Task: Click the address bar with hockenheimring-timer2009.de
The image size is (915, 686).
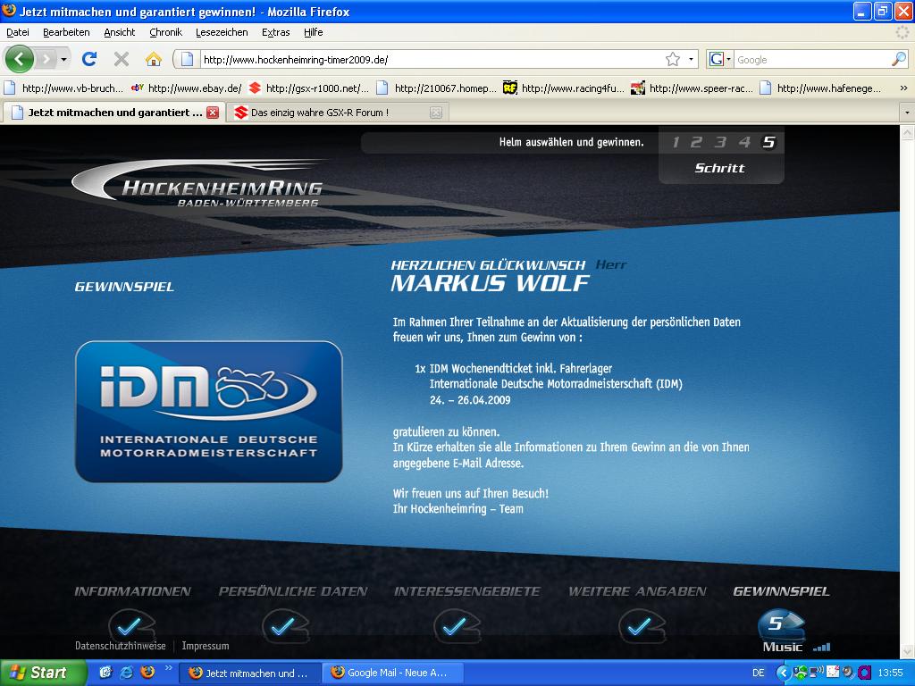Action: (432, 60)
